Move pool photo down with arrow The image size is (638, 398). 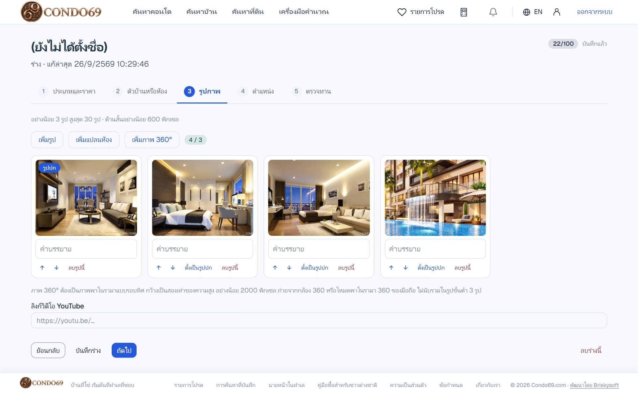[x=405, y=268]
